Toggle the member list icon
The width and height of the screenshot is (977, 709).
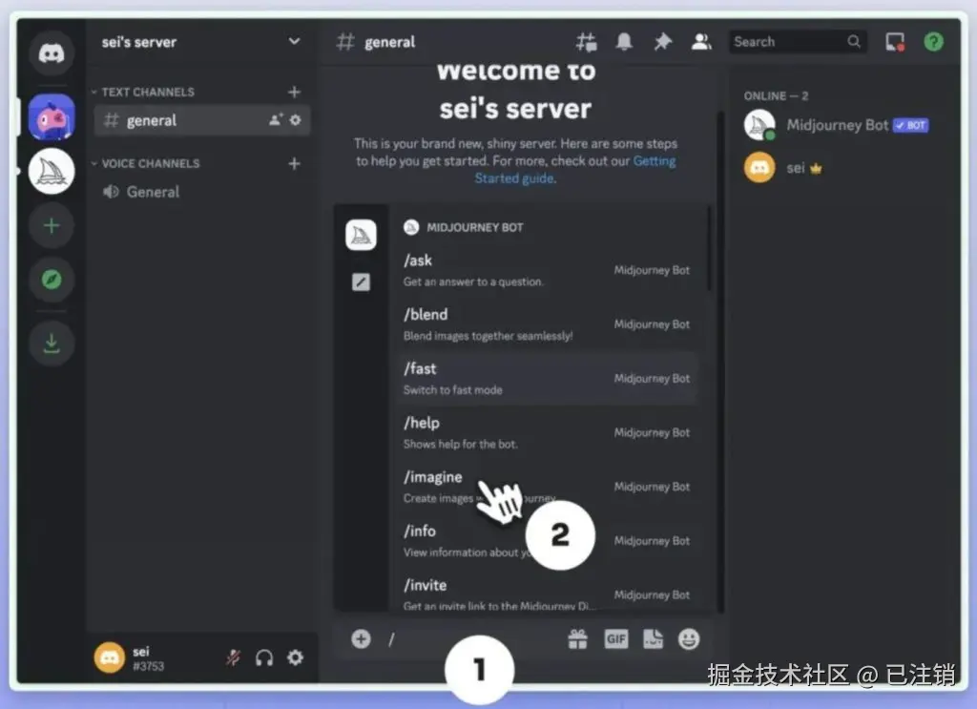[x=701, y=42]
